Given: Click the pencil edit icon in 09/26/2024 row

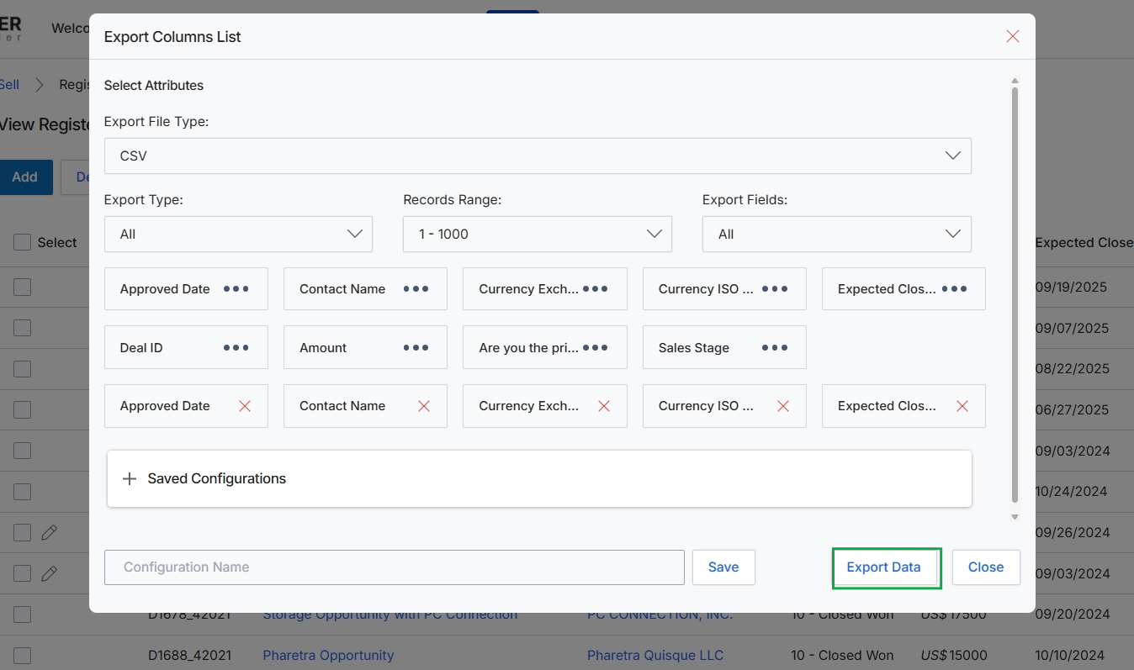Looking at the screenshot, I should pos(50,532).
